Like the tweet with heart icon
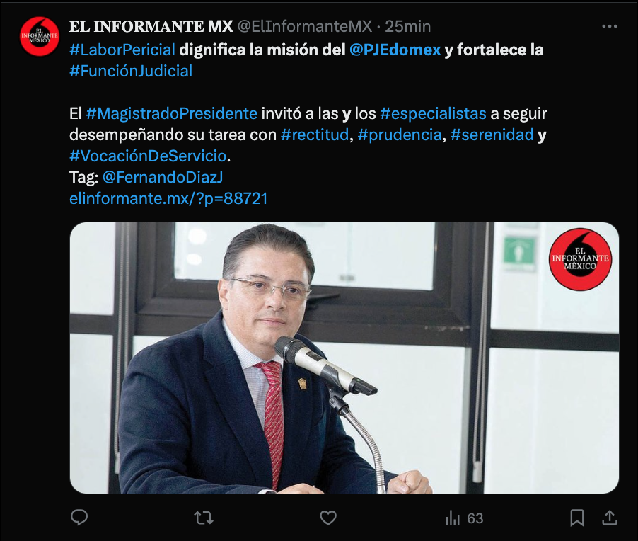The width and height of the screenshot is (638, 541). (328, 518)
